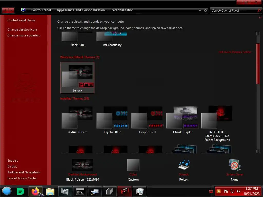
Task: Apply the Cryptic: Blue theme
Action: [112, 120]
